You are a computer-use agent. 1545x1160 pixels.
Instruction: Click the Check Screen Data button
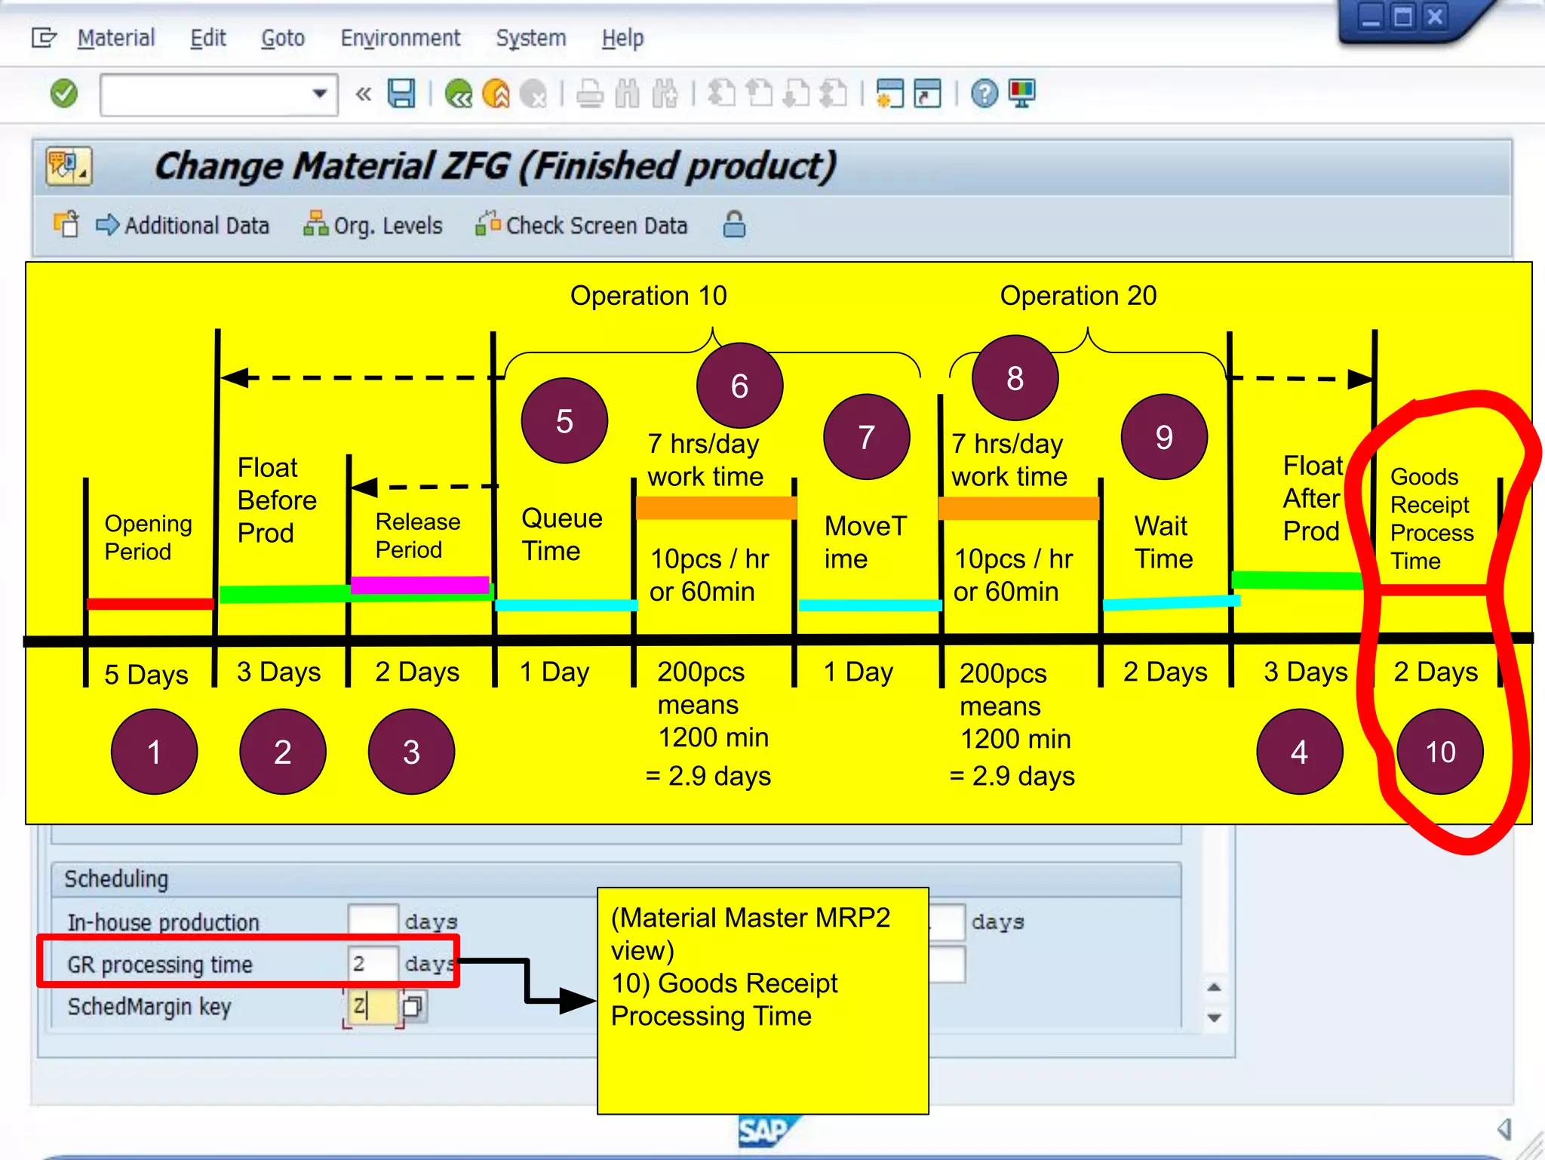tap(581, 225)
